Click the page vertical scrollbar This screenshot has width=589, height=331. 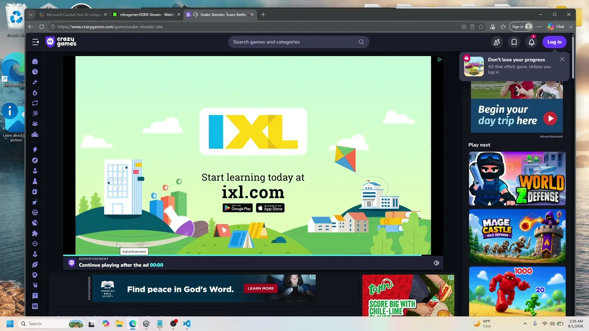pyautogui.click(x=572, y=57)
